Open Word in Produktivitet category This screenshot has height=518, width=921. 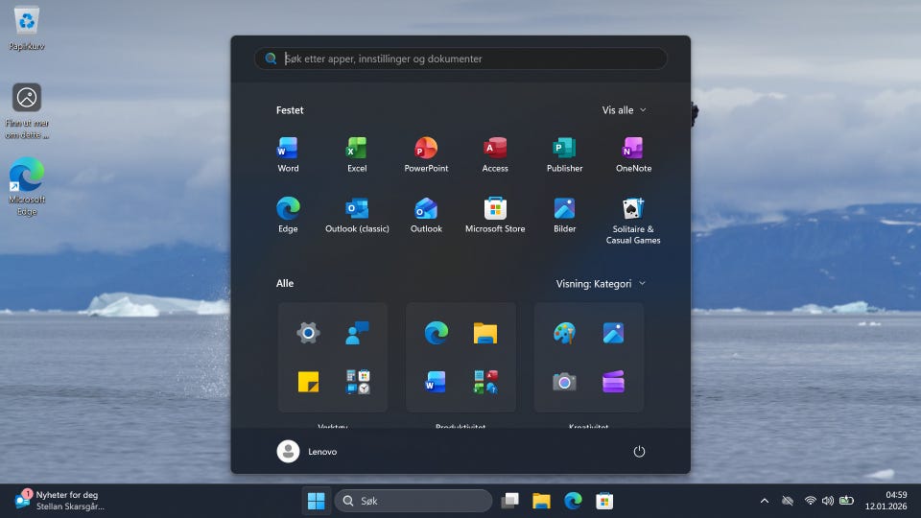pyautogui.click(x=436, y=382)
